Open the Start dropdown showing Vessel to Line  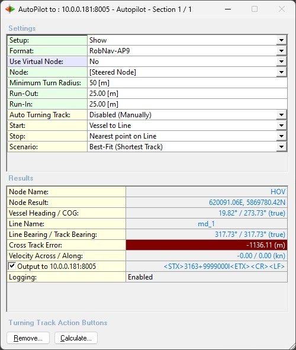point(282,126)
